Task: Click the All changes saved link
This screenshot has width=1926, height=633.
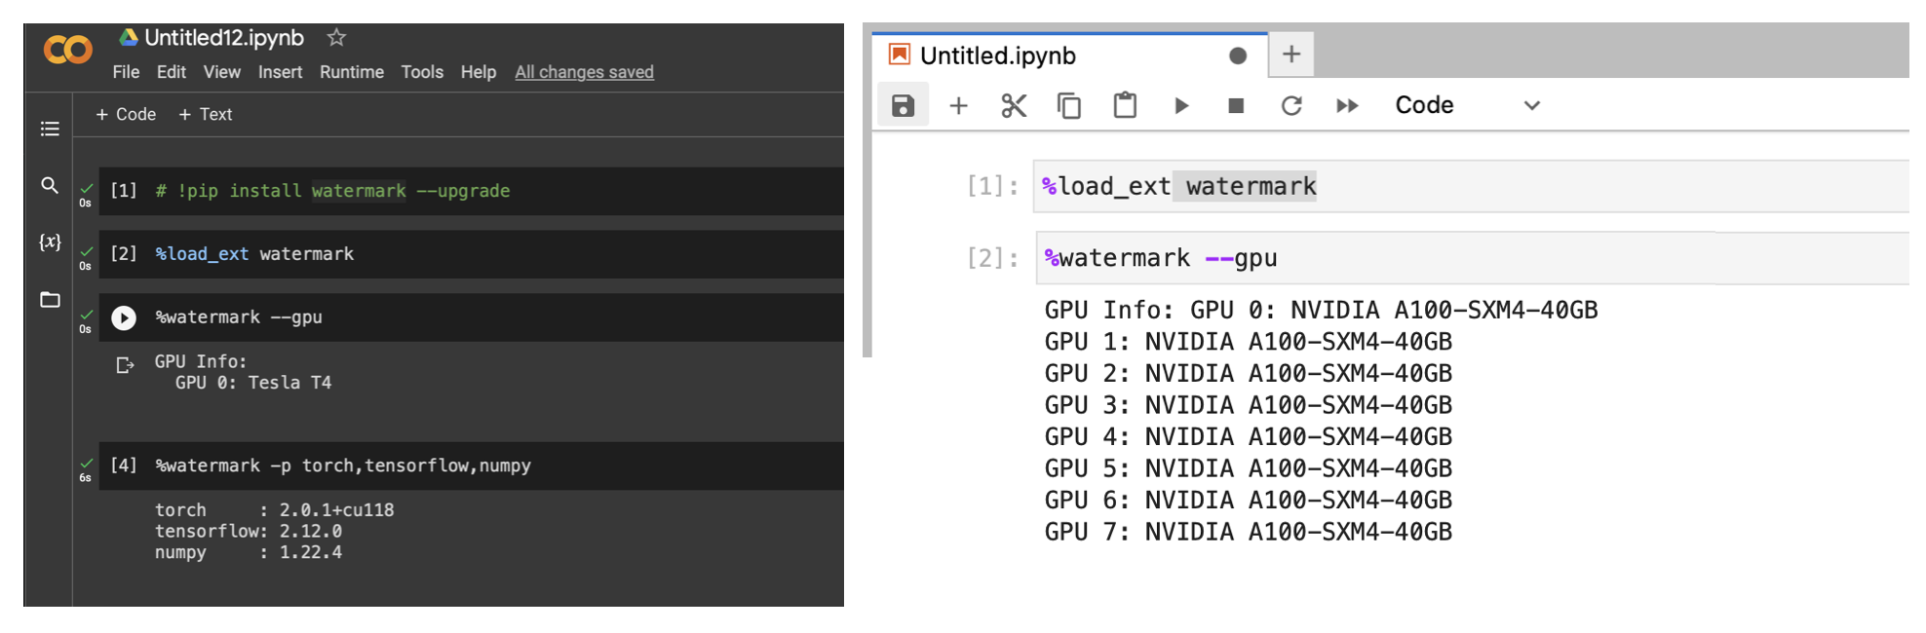Action: 584,72
